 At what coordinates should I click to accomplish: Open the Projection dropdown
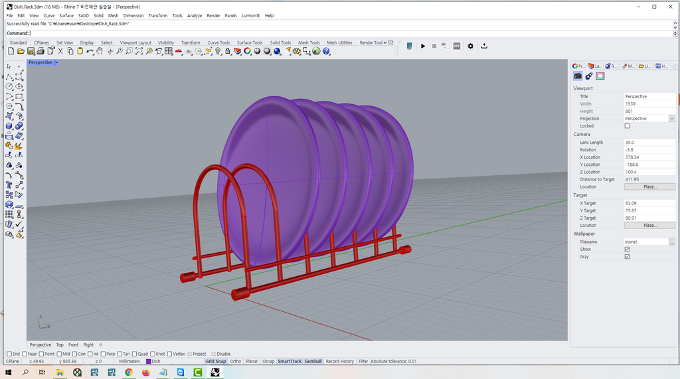pyautogui.click(x=671, y=119)
